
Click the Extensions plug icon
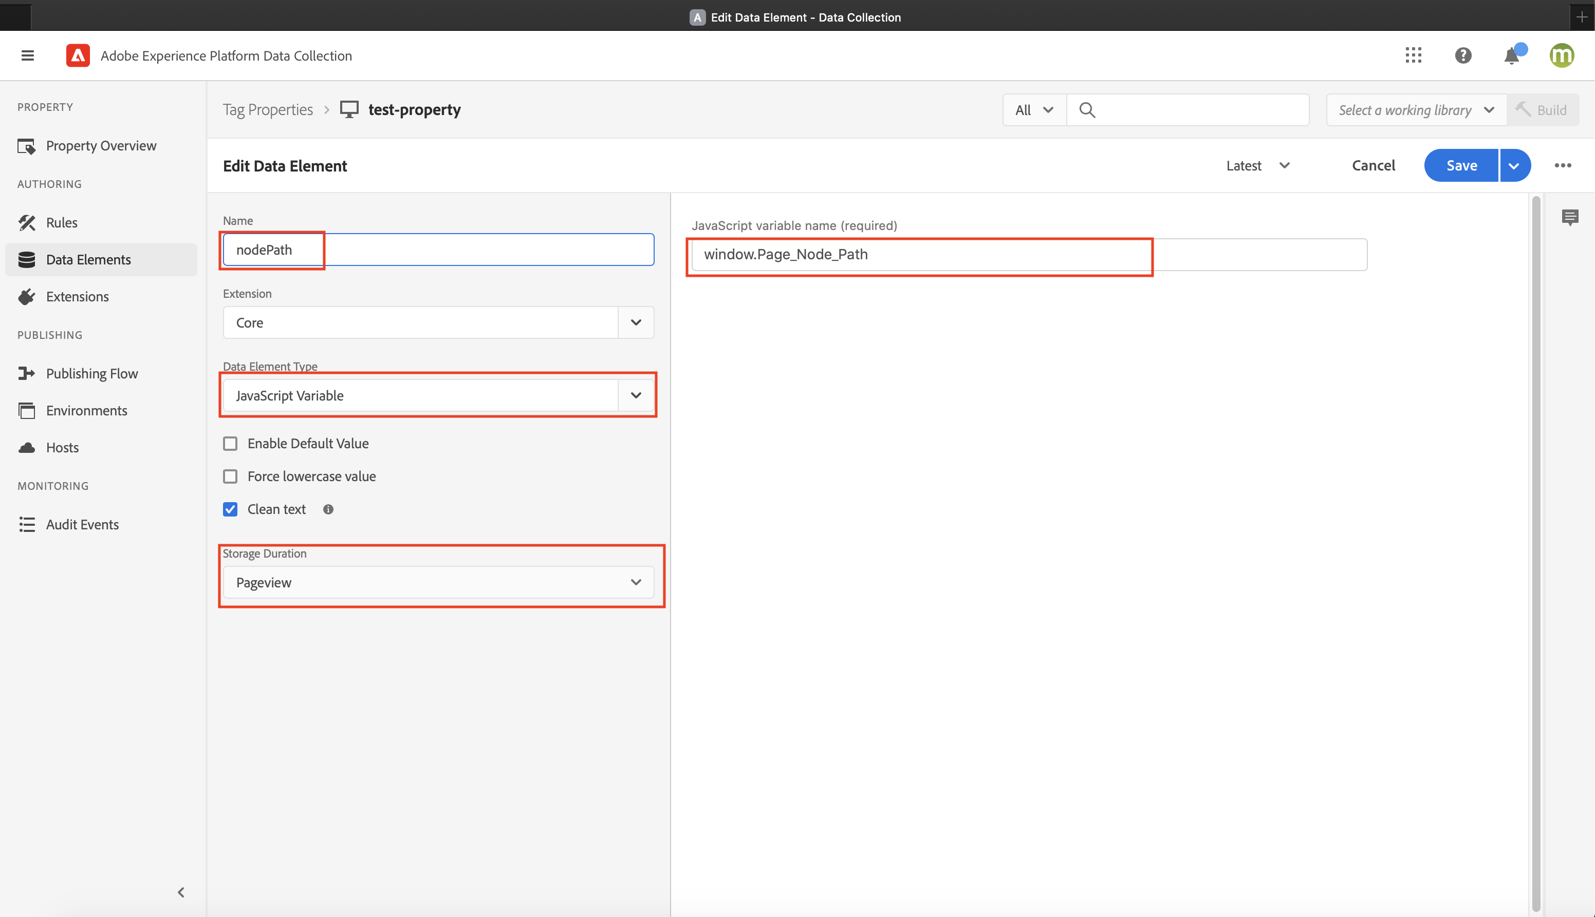[27, 297]
